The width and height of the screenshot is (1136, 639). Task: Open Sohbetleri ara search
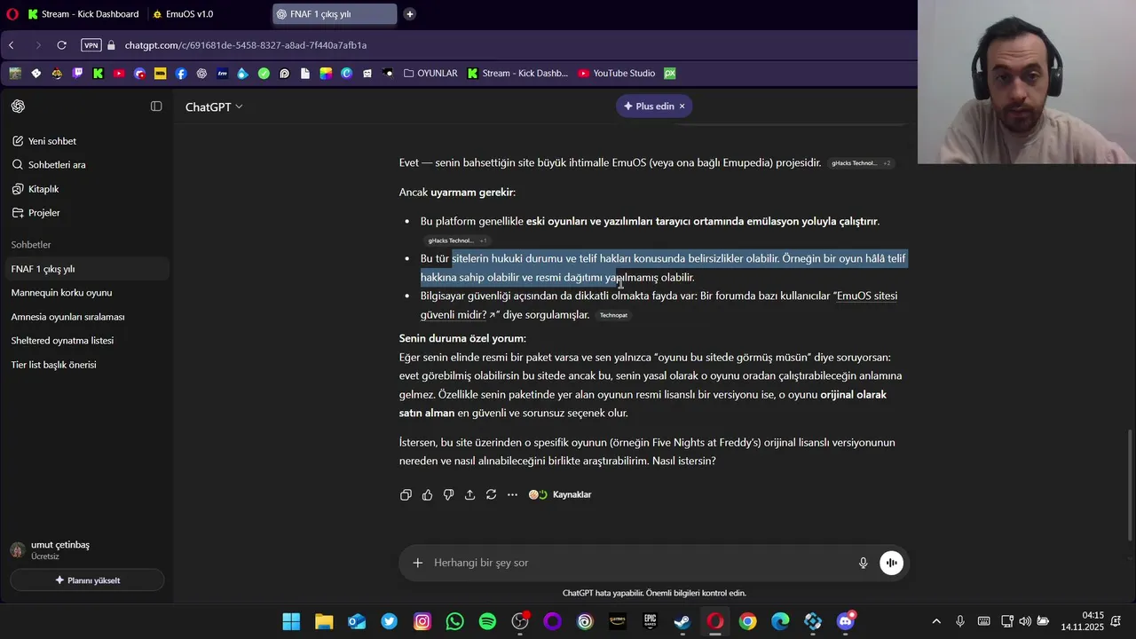click(x=86, y=165)
